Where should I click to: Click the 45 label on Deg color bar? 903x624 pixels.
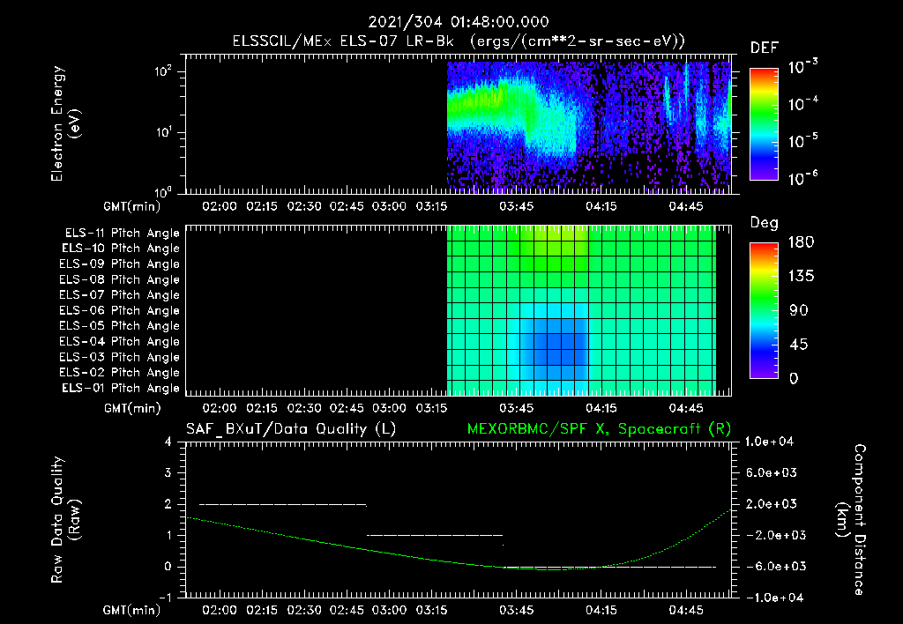click(x=799, y=345)
